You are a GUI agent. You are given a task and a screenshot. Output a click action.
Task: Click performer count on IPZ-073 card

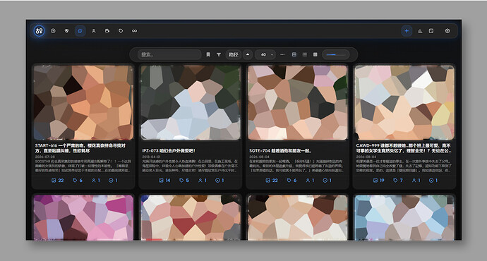203,181
